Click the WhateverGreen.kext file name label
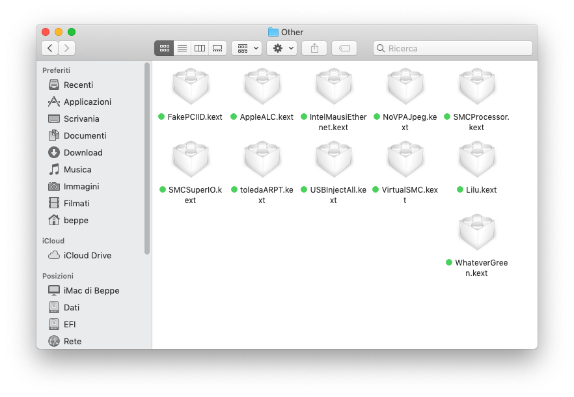The width and height of the screenshot is (574, 397). point(481,267)
